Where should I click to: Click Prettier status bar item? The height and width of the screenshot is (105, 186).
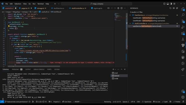[x=177, y=102]
